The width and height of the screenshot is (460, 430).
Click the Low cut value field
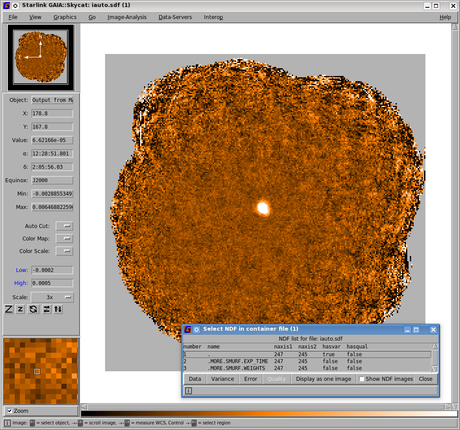tap(52, 270)
